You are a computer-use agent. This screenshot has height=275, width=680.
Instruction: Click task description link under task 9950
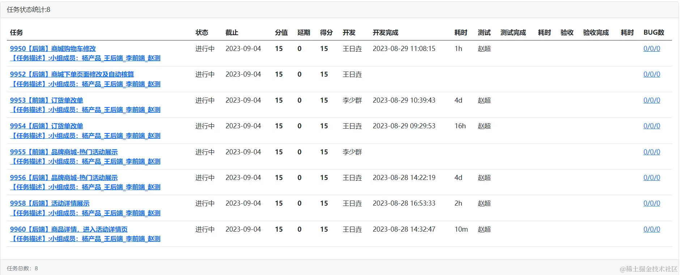point(85,58)
